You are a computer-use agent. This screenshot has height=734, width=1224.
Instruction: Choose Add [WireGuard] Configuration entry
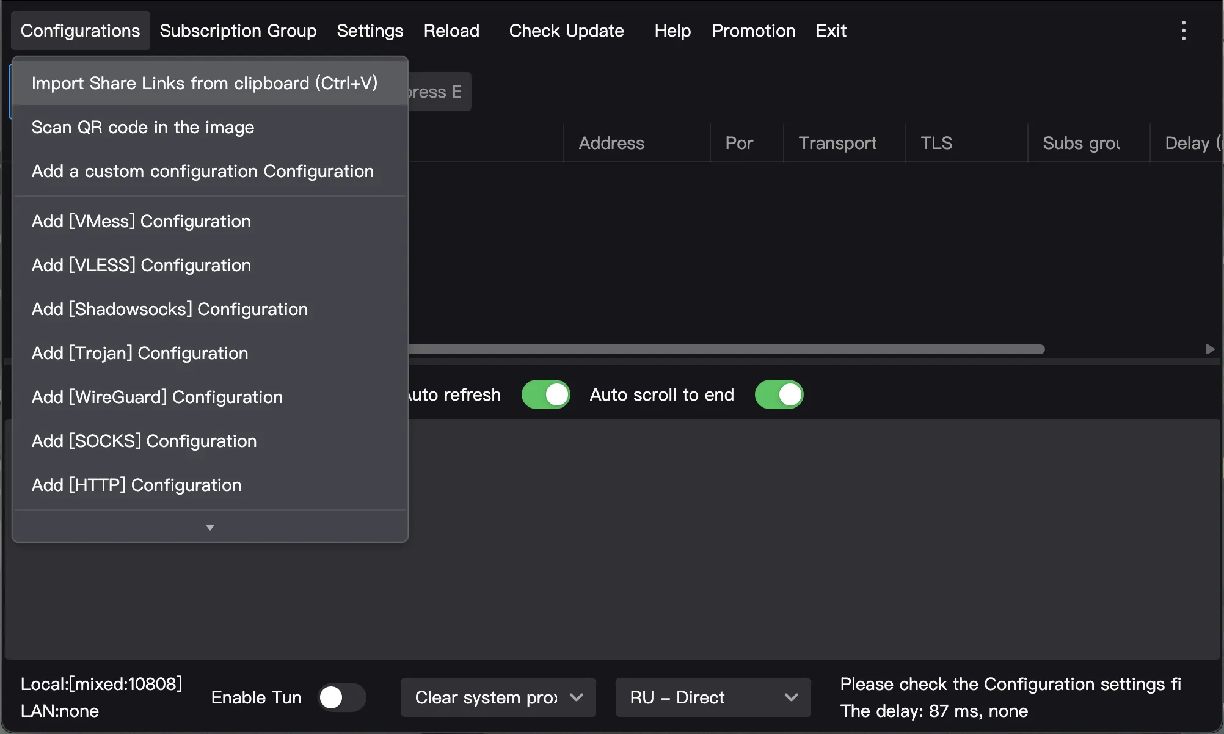(x=157, y=397)
